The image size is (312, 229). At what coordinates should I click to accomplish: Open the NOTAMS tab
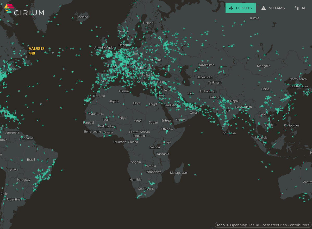[273, 8]
